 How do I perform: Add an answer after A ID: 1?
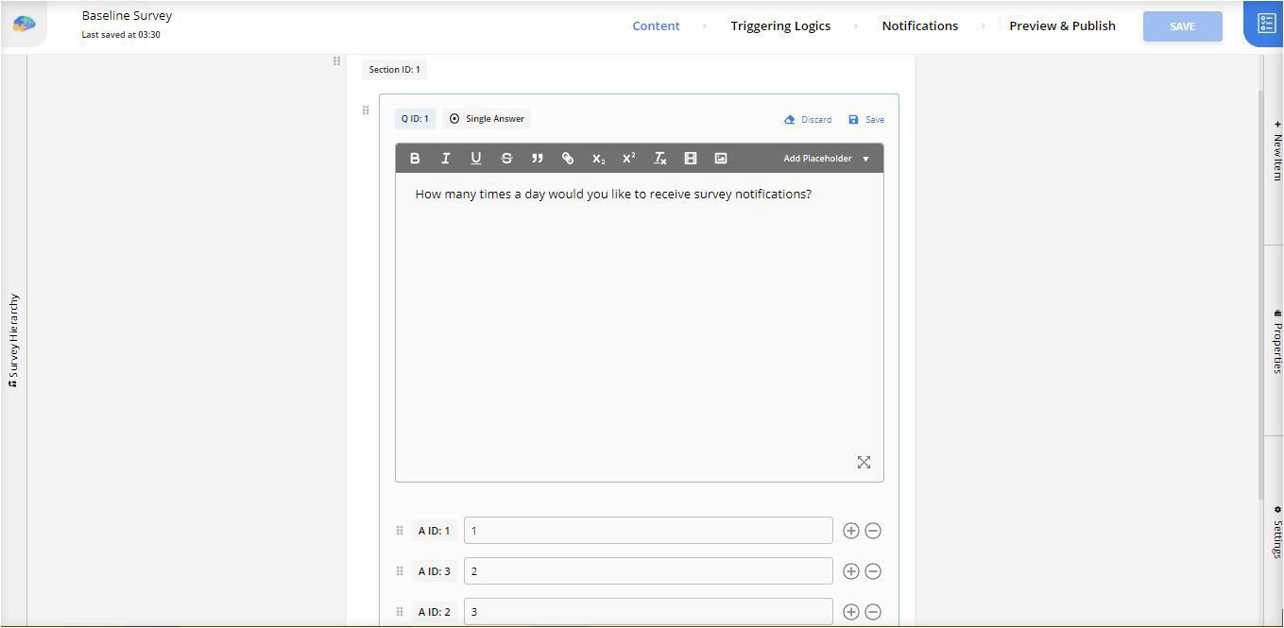(850, 531)
